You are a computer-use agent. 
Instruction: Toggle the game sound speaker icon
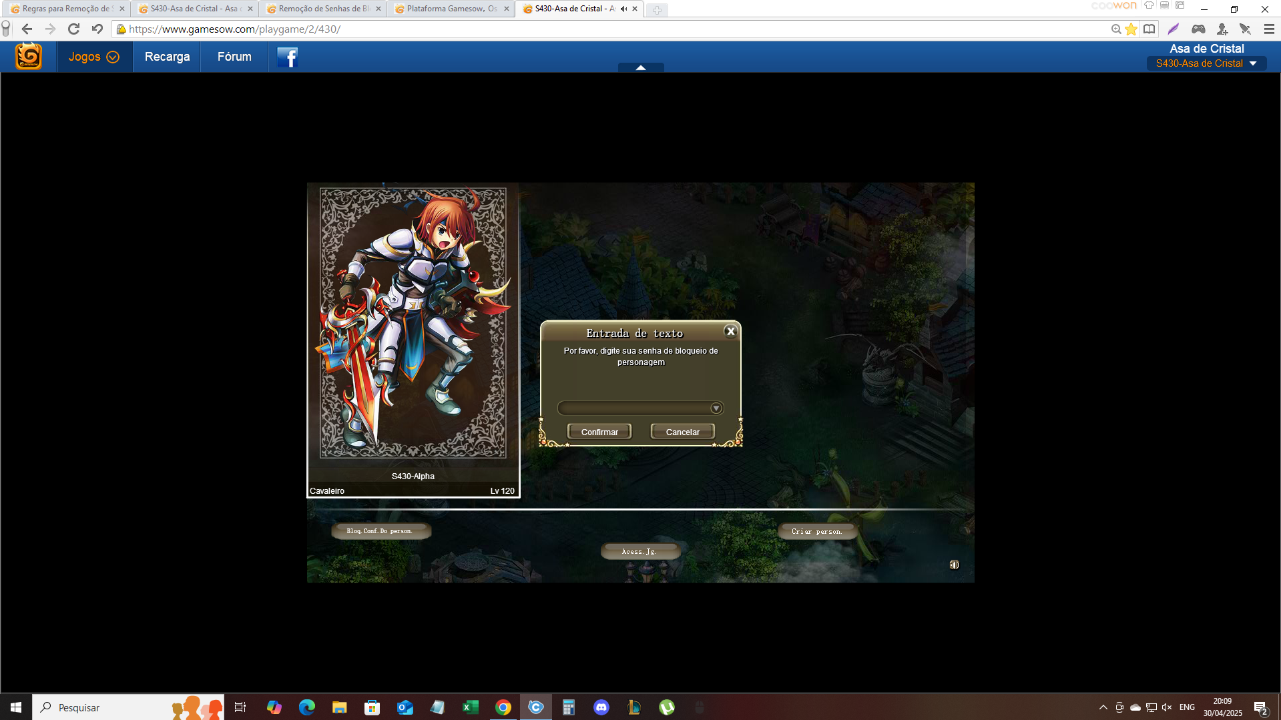955,565
